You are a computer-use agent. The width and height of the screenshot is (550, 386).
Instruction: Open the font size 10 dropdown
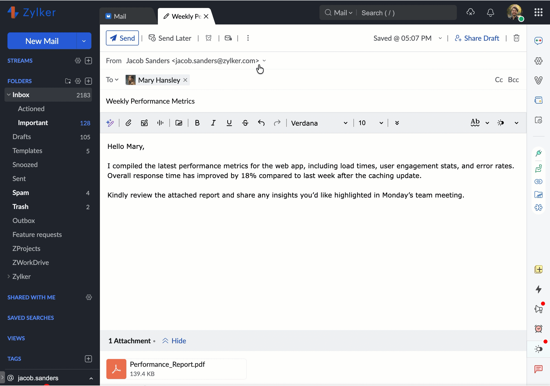pos(371,123)
